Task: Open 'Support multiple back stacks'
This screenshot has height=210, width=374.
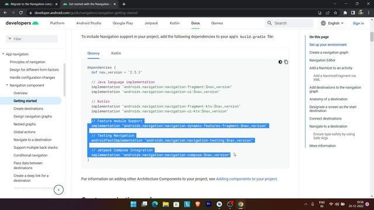Action: coord(36,148)
